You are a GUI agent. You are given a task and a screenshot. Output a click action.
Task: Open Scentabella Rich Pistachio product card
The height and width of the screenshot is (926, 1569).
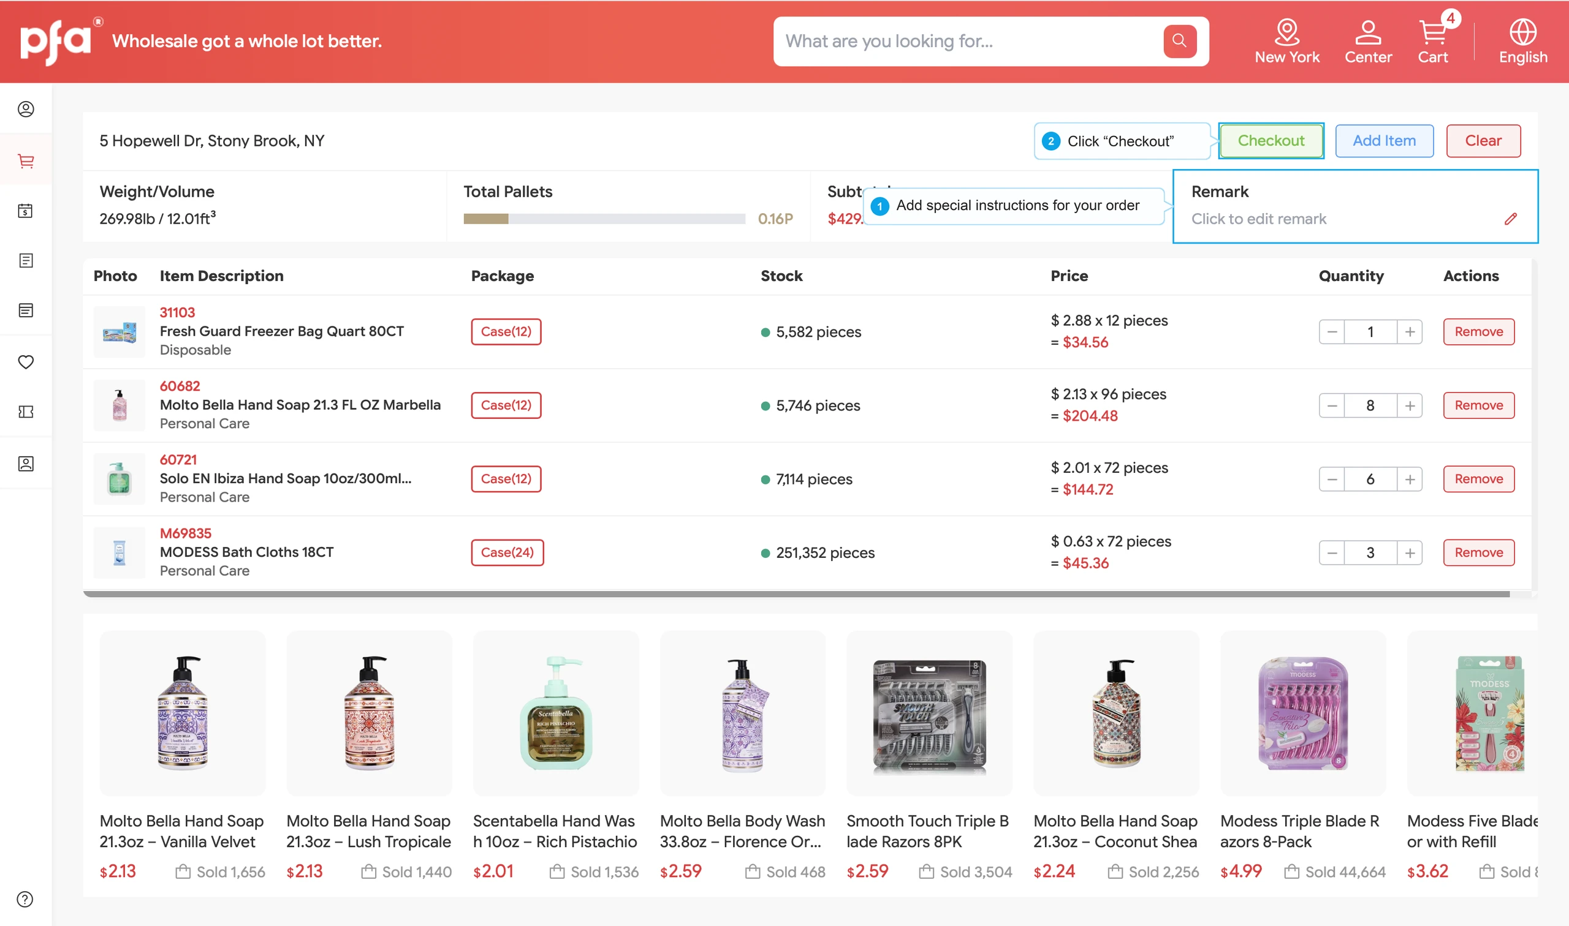point(556,756)
